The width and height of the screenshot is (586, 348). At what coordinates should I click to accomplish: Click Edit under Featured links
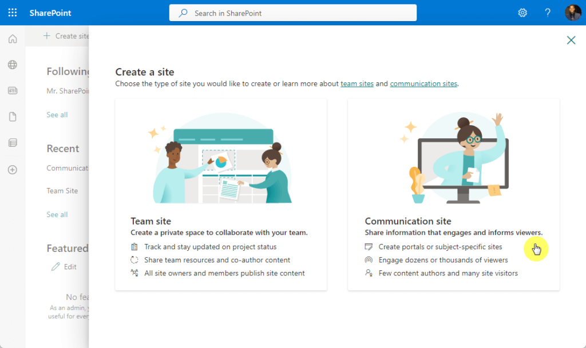(70, 267)
